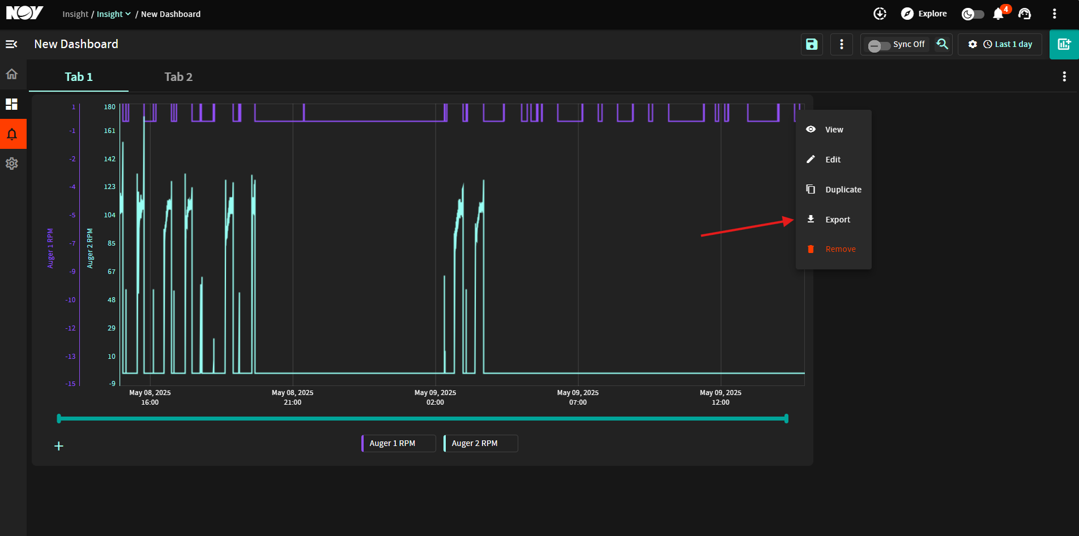
Task: Open the dashboards grid icon in sidebar
Action: (x=12, y=104)
